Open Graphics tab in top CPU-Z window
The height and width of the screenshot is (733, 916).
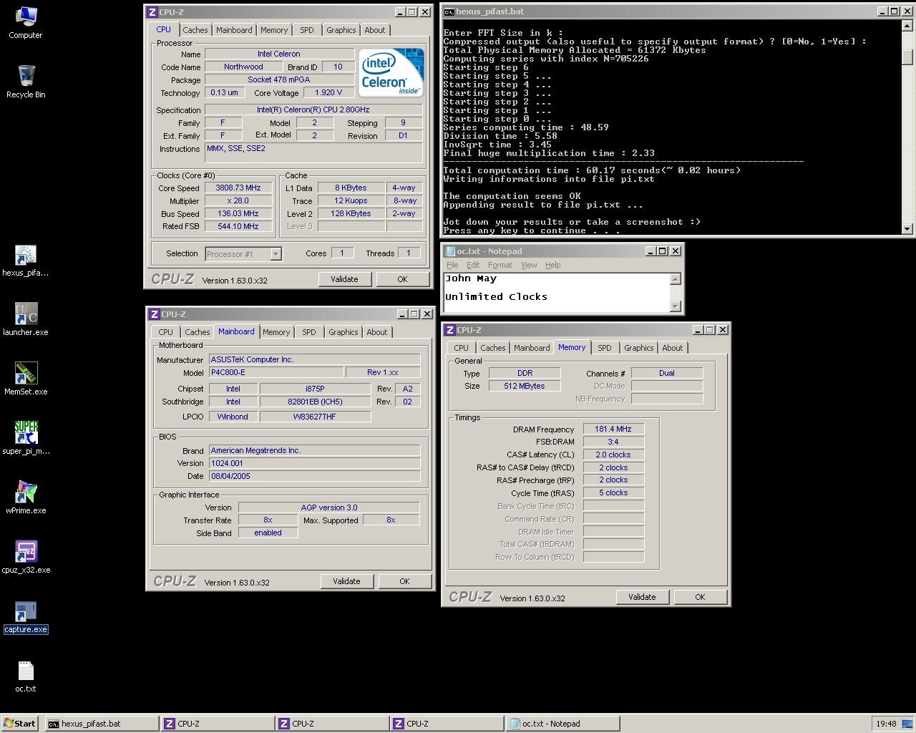coord(341,30)
